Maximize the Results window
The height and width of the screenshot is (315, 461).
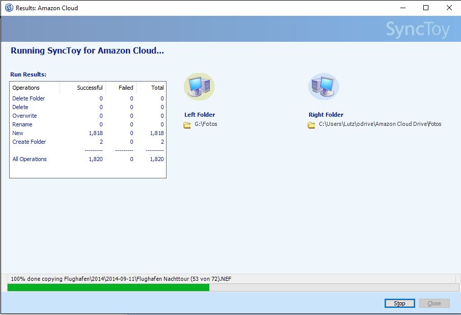[x=426, y=8]
